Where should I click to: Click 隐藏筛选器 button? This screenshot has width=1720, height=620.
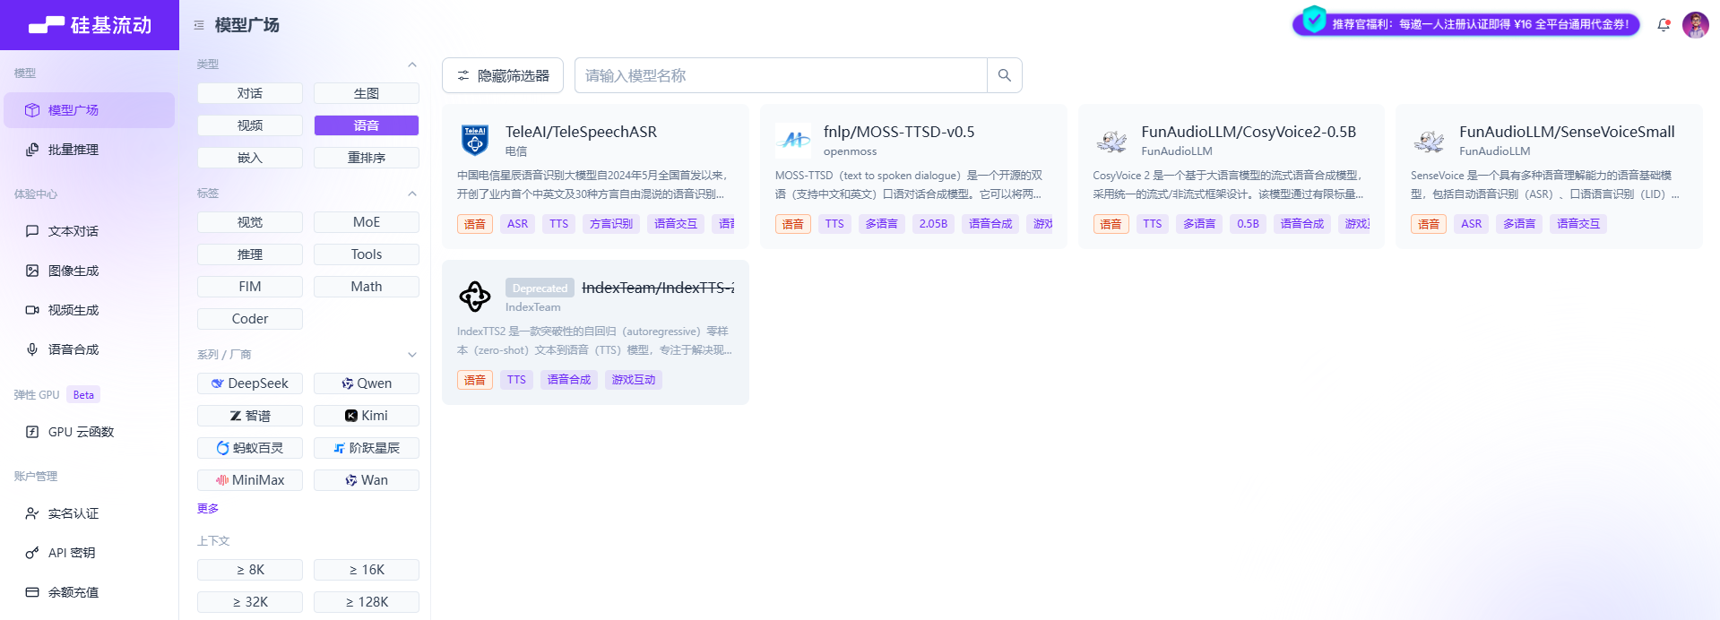pyautogui.click(x=503, y=75)
